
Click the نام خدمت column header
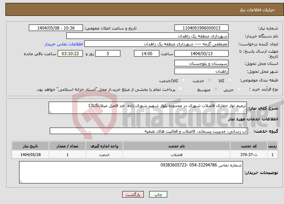[x=176, y=146]
